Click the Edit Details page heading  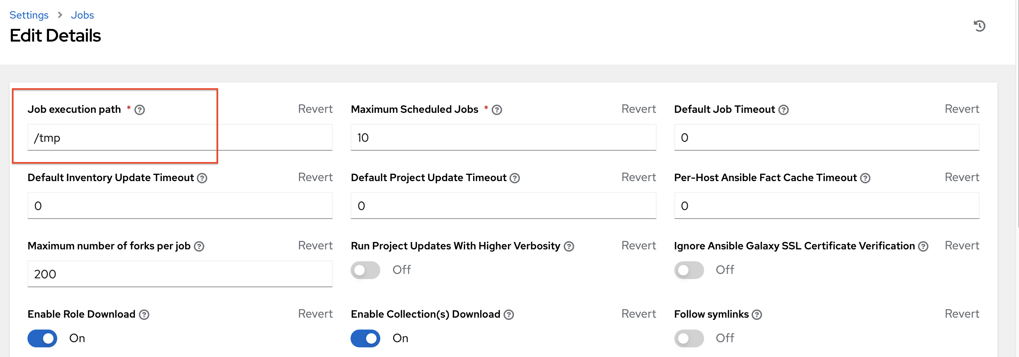point(55,36)
